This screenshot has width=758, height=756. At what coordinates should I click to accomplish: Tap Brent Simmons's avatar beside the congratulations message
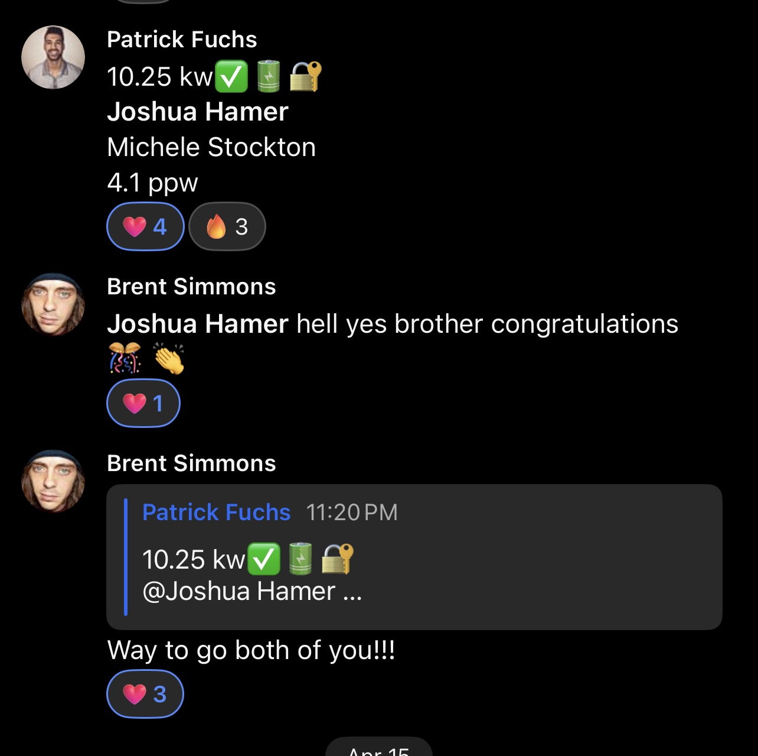point(53,305)
